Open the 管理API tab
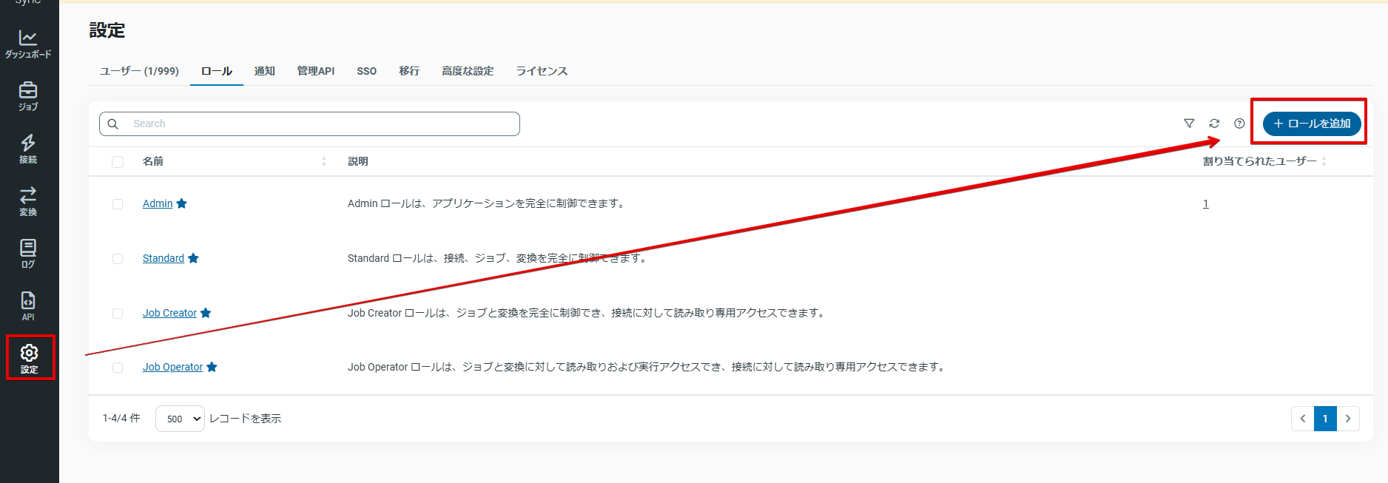Viewport: 1388px width, 483px height. (x=316, y=71)
